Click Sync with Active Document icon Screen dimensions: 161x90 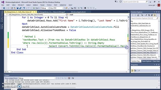146,15
